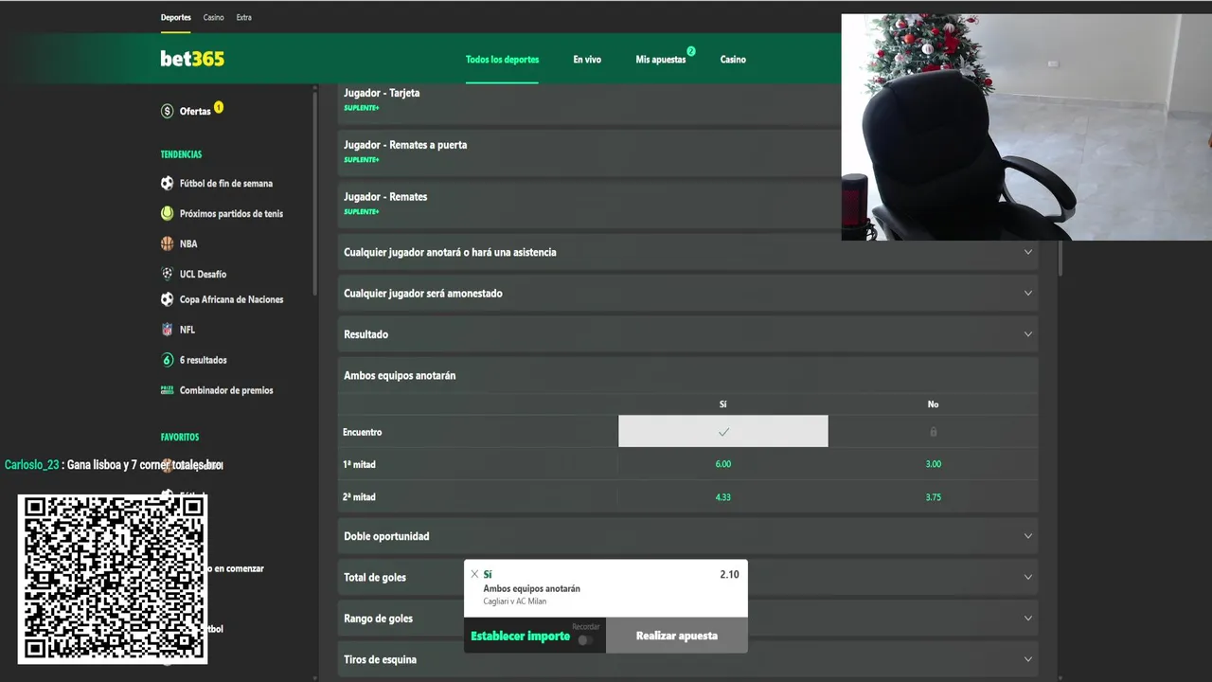Open Combinador de premios link
Screen dimensions: 1212x682
click(226, 390)
